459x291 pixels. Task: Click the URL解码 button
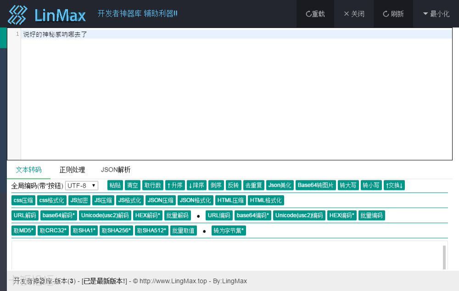pyautogui.click(x=25, y=215)
